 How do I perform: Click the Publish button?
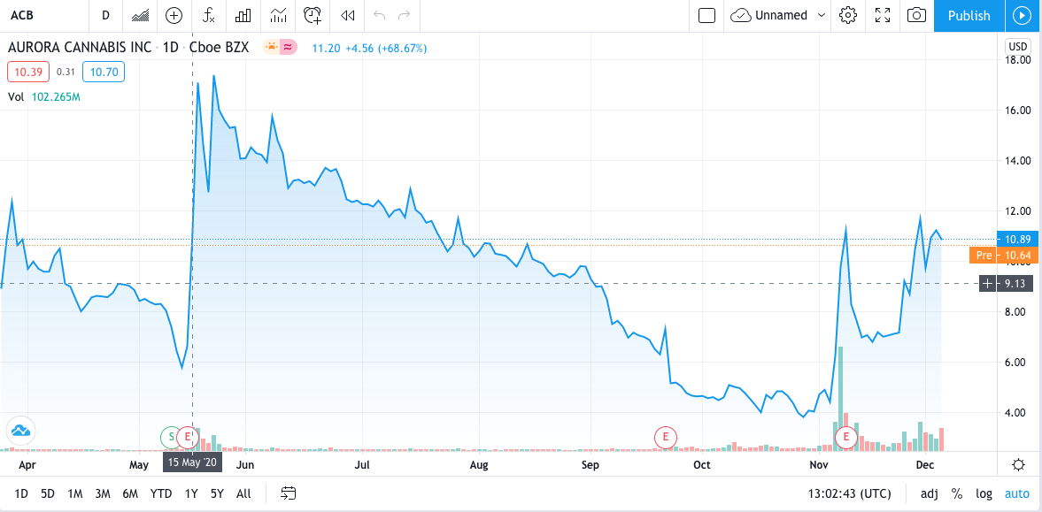click(x=969, y=15)
